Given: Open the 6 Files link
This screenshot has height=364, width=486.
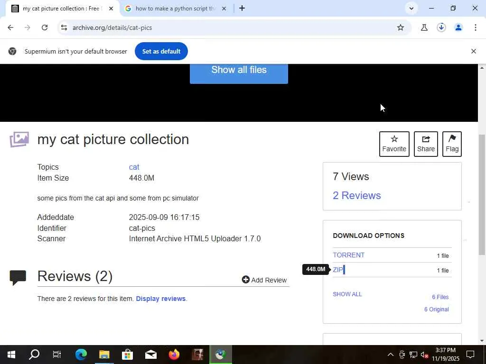Looking at the screenshot, I should tap(440, 297).
